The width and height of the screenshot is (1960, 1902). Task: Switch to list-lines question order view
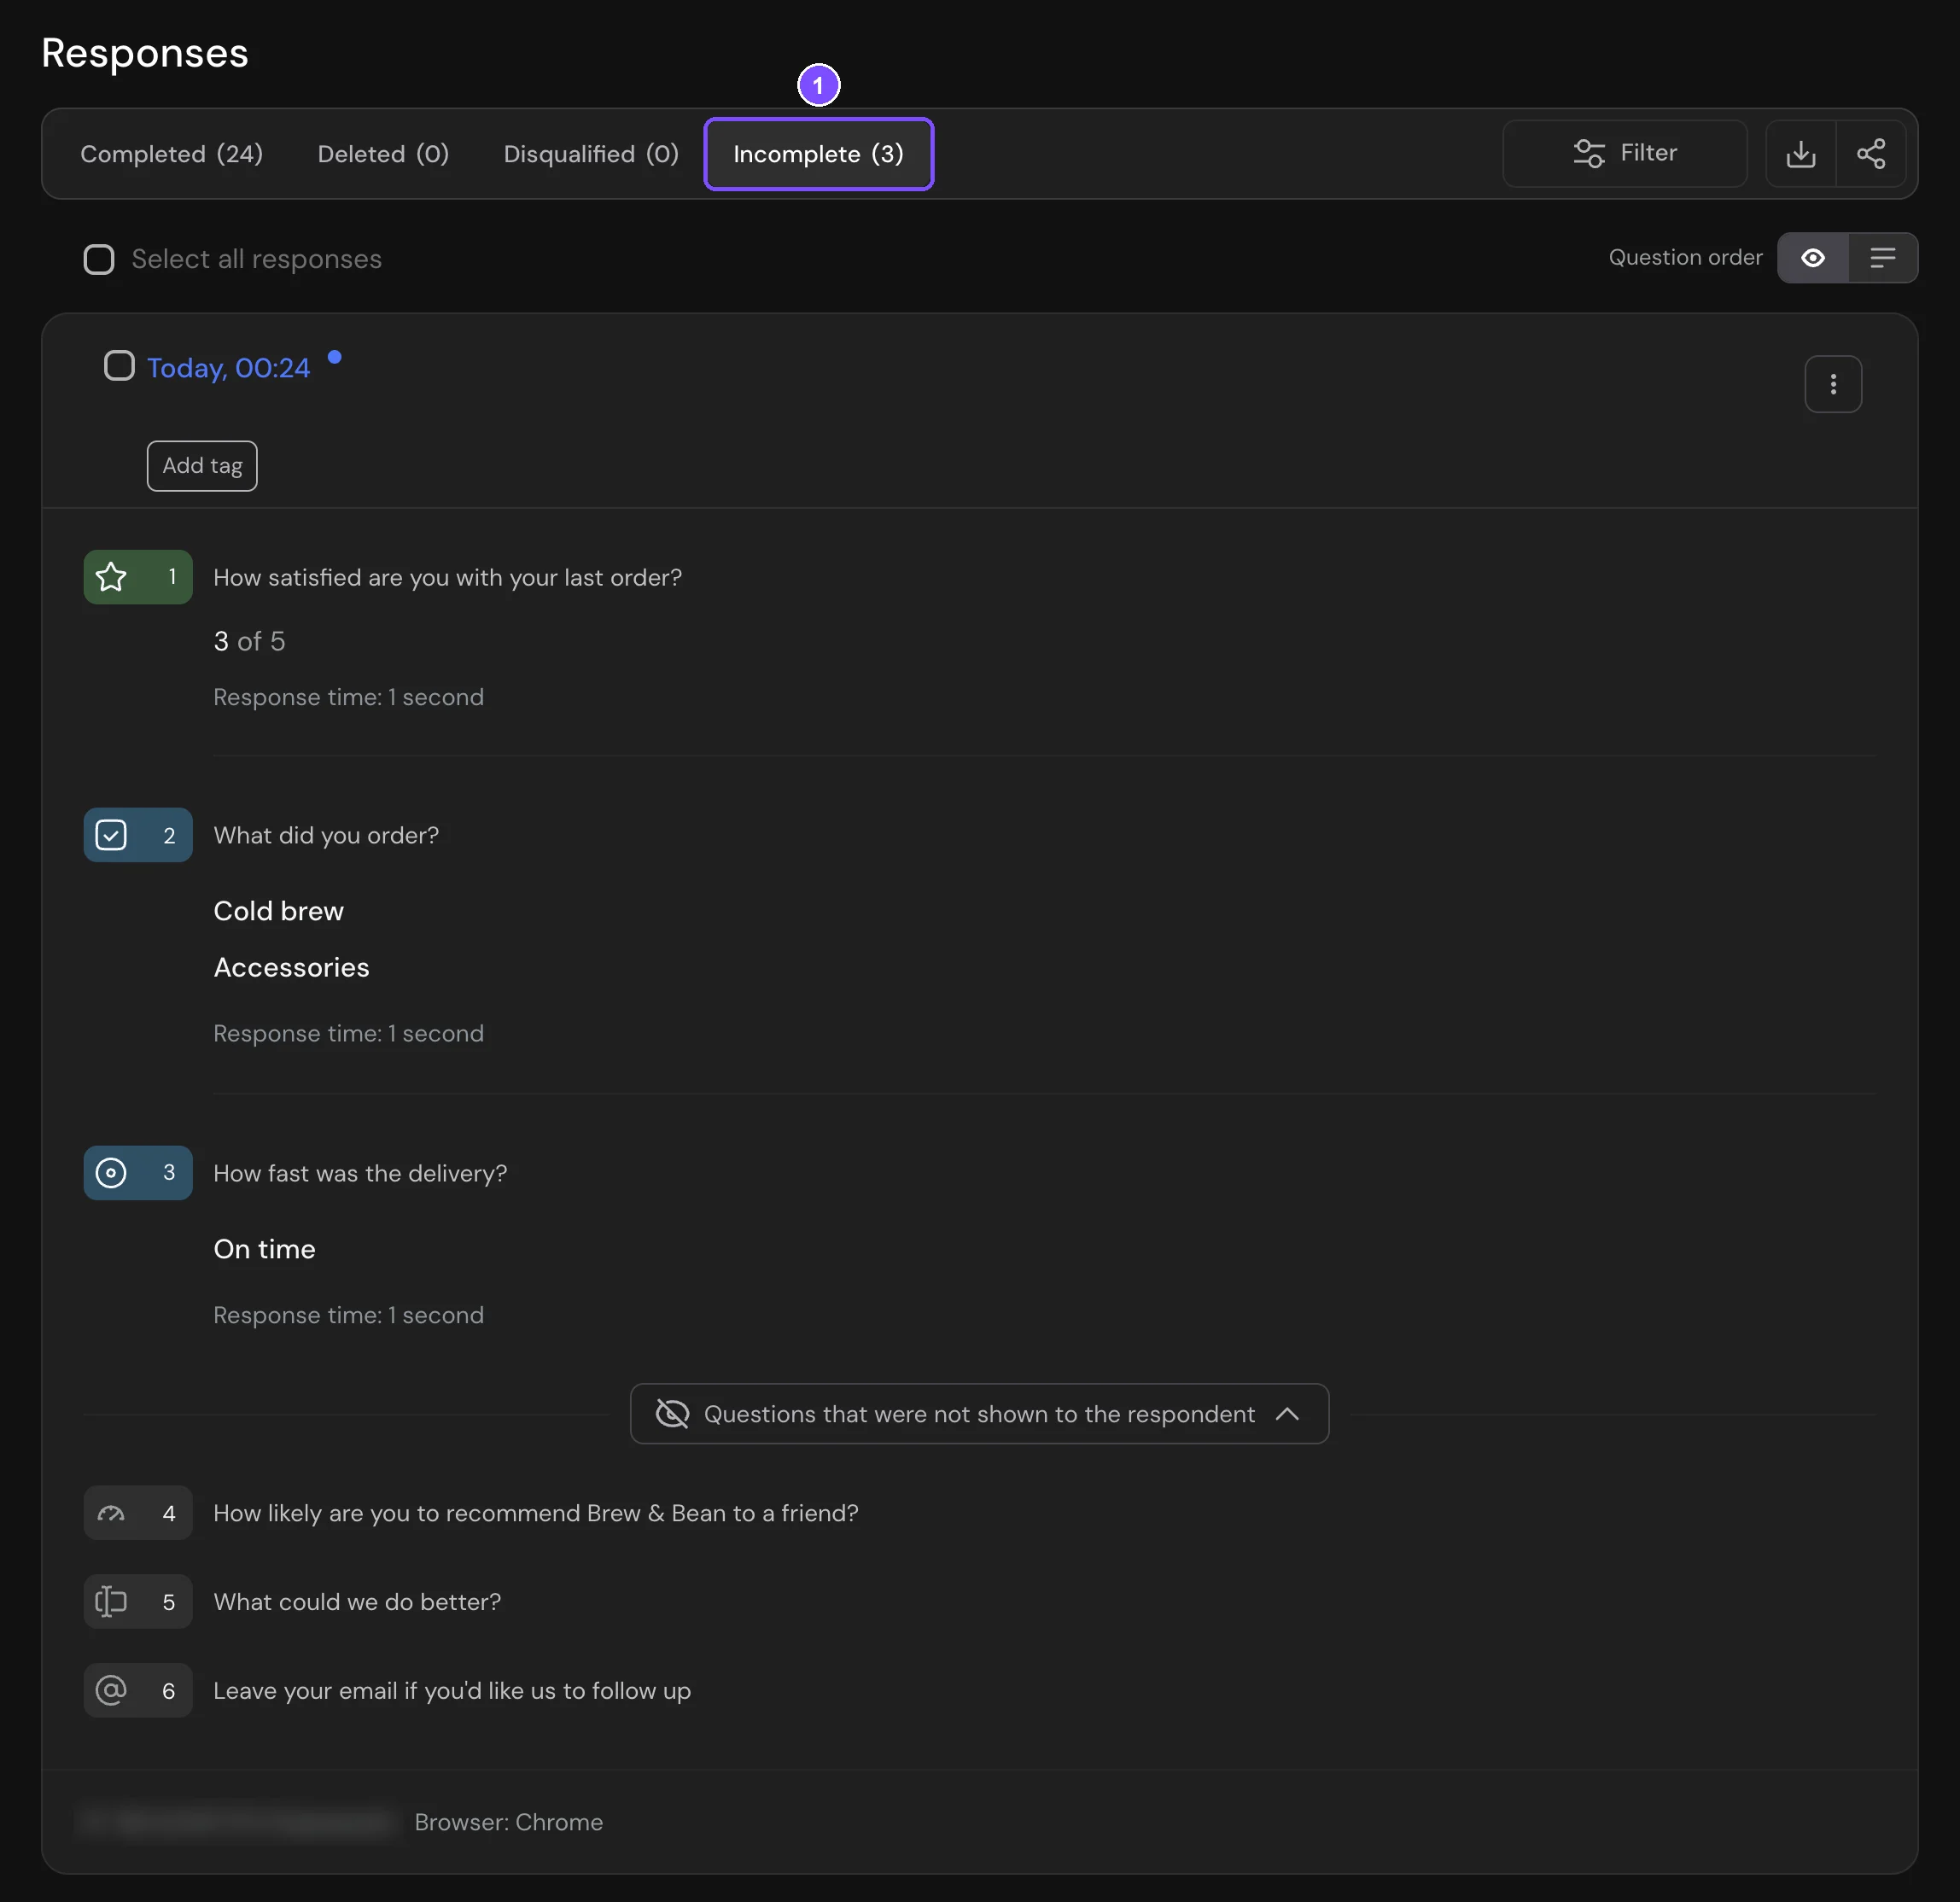[1882, 258]
